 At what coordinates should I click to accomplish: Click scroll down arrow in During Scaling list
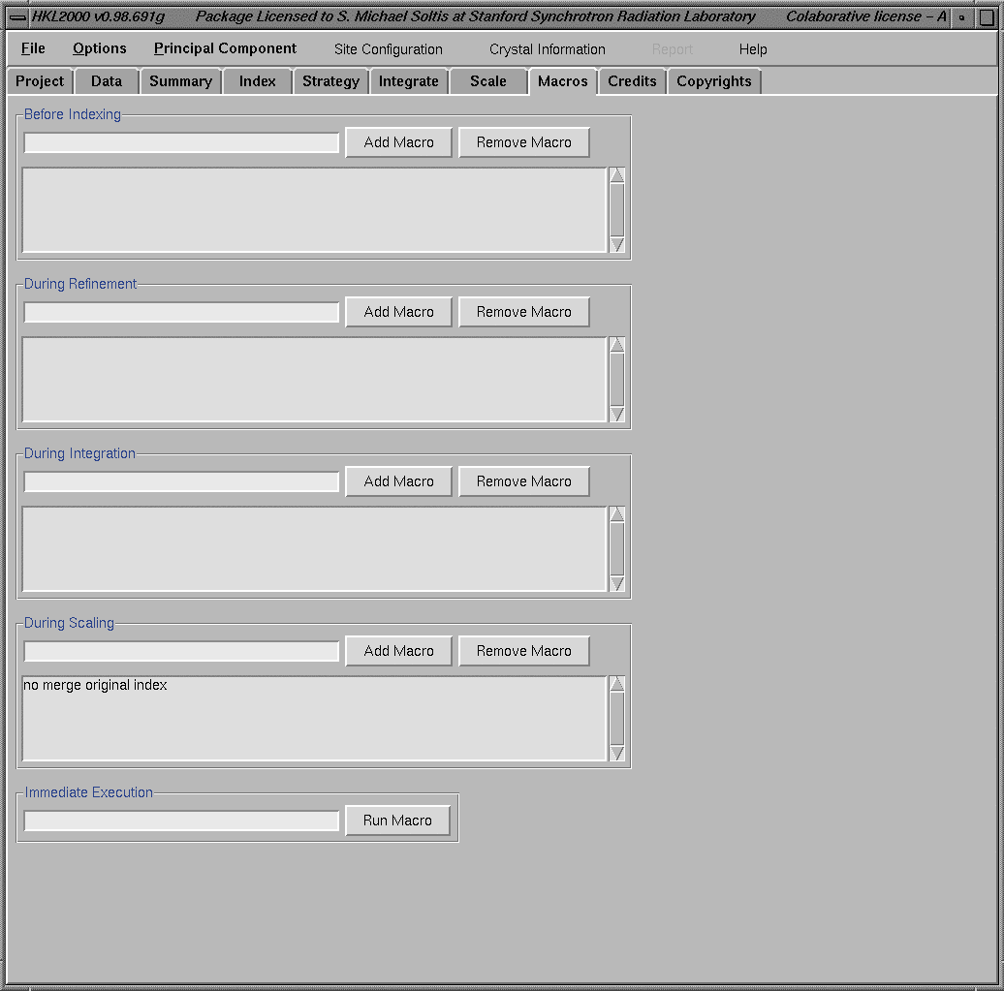click(x=616, y=754)
